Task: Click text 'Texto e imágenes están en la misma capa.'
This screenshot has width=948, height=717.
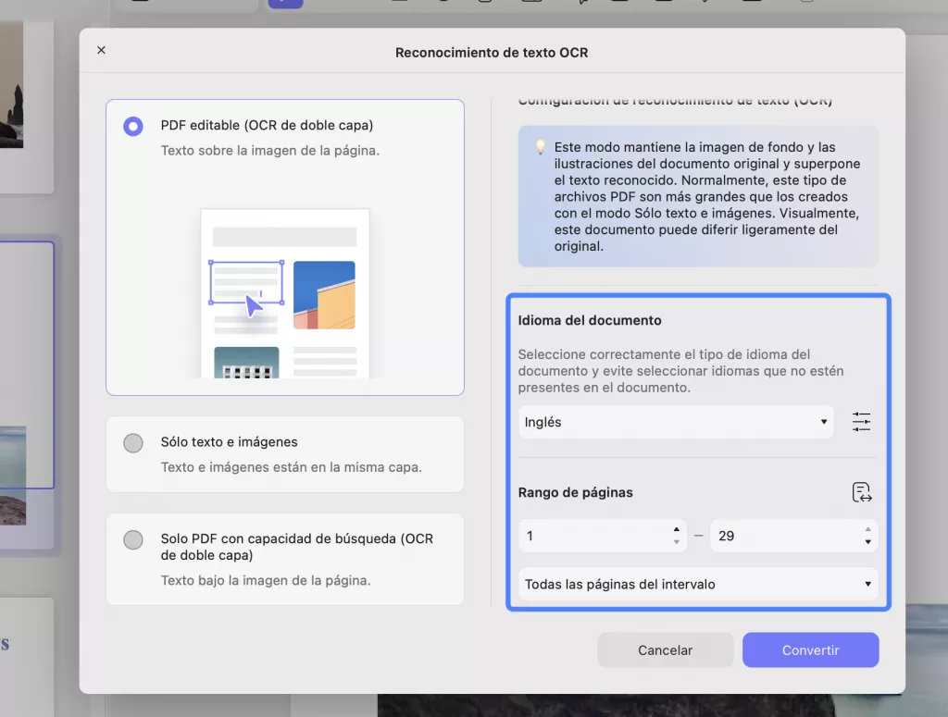Action: click(292, 467)
